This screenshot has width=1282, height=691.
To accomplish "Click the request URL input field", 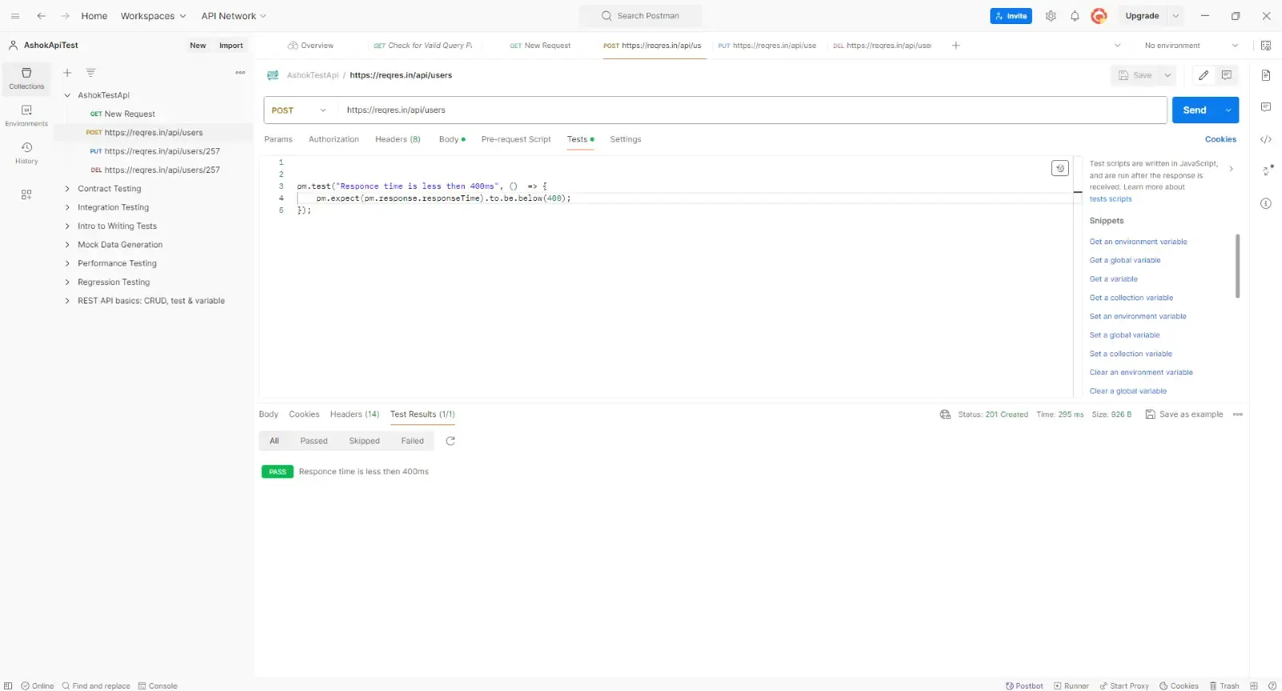I will tap(752, 110).
